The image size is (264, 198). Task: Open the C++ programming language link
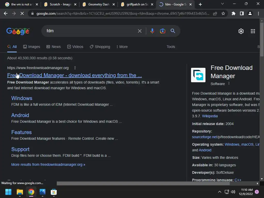pos(238,180)
